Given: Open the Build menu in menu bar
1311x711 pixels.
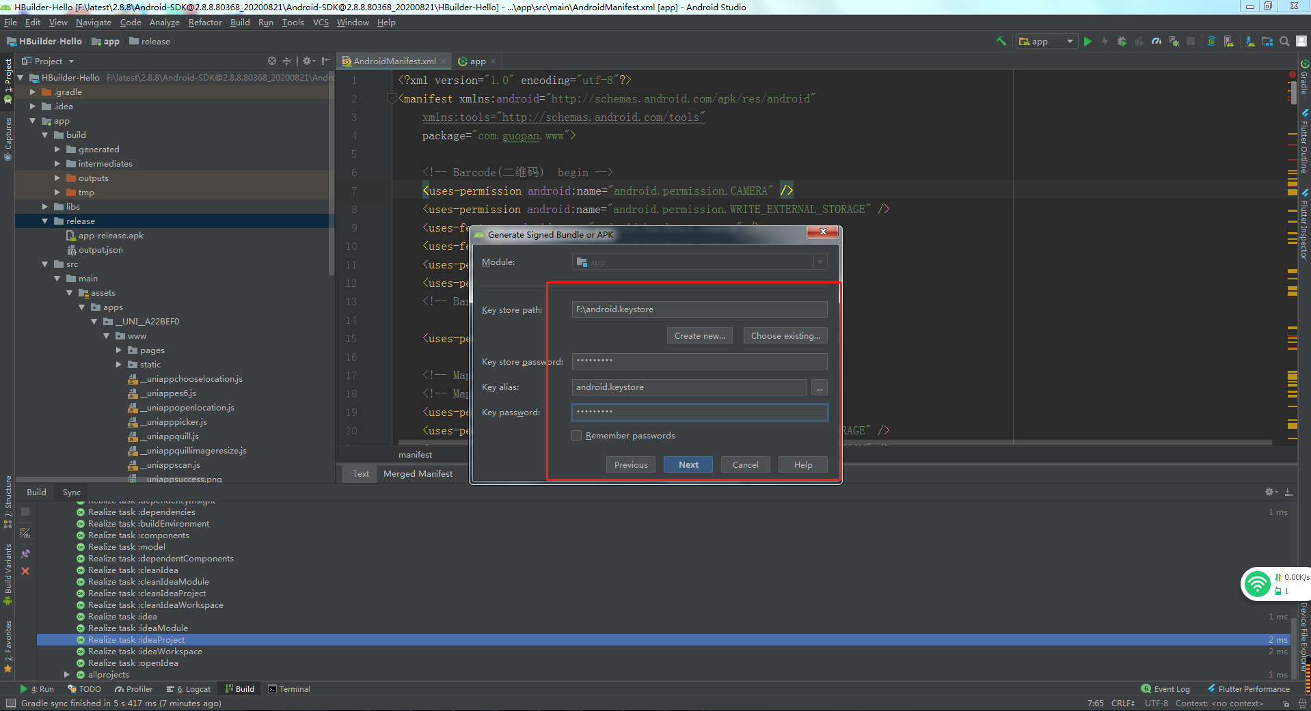Looking at the screenshot, I should pos(240,23).
